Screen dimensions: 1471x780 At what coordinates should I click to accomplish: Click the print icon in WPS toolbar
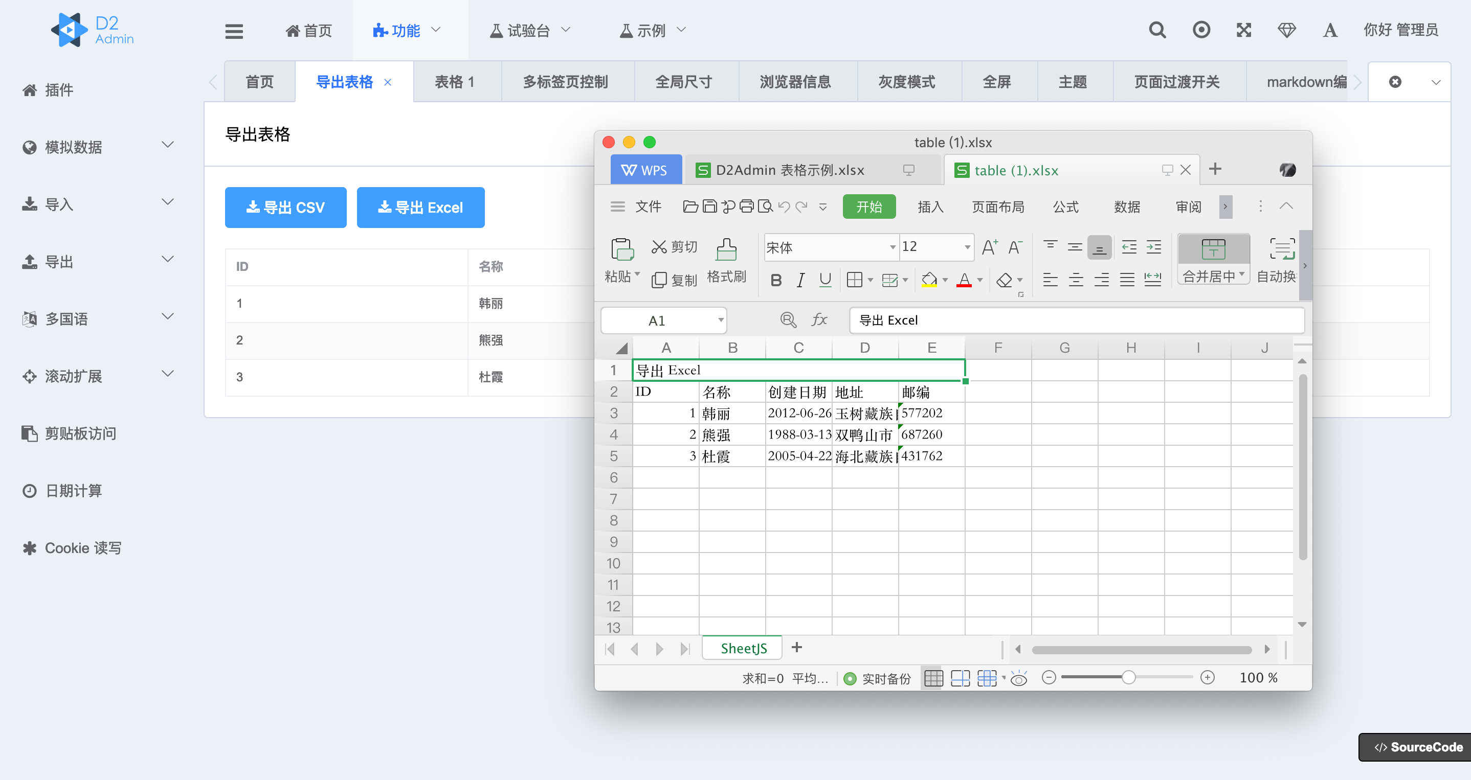click(x=746, y=207)
